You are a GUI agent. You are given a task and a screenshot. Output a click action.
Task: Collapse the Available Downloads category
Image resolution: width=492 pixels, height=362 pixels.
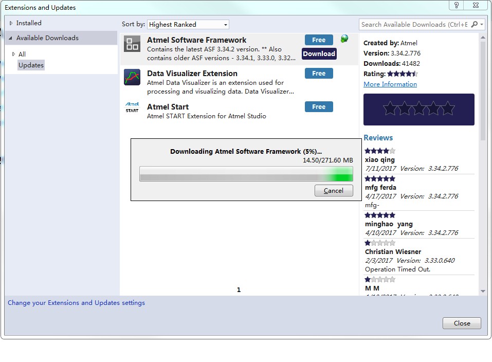[10, 38]
